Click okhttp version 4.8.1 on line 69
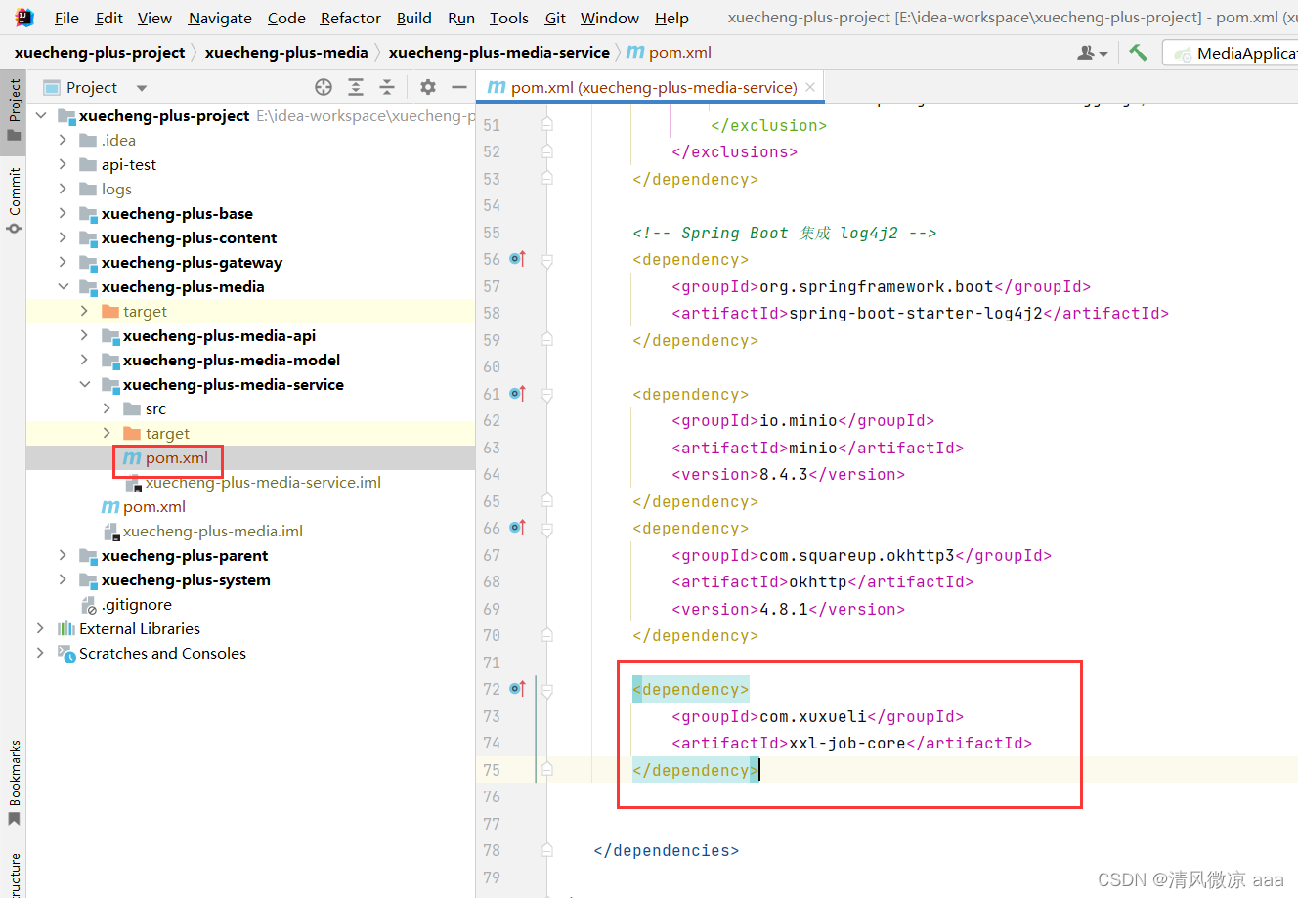1298x898 pixels. click(784, 609)
